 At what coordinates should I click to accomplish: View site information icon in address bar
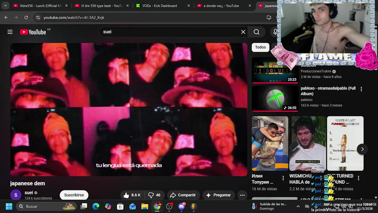pos(38,17)
